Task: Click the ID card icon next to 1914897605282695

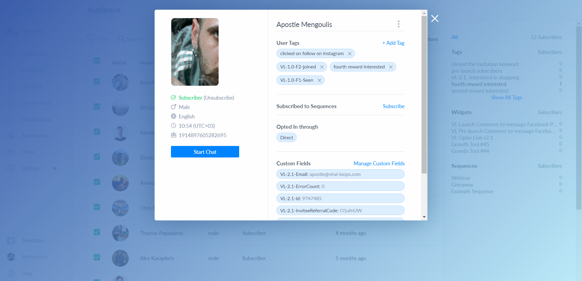Action: coord(173,135)
